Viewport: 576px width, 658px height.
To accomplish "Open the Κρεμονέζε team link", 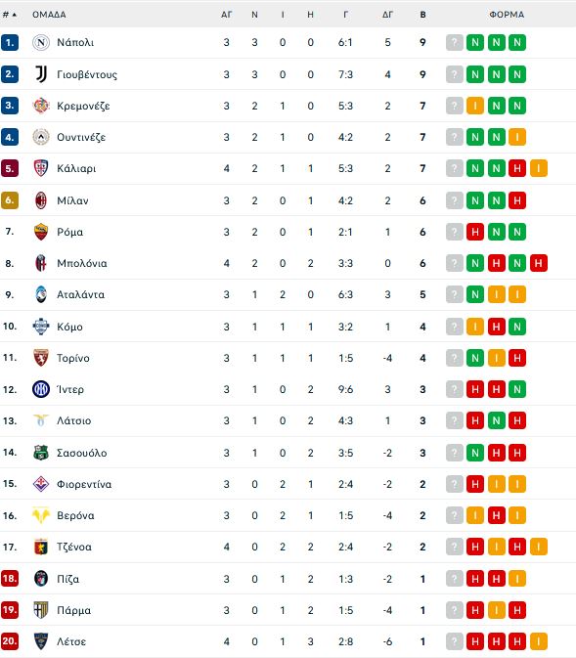I will point(83,106).
